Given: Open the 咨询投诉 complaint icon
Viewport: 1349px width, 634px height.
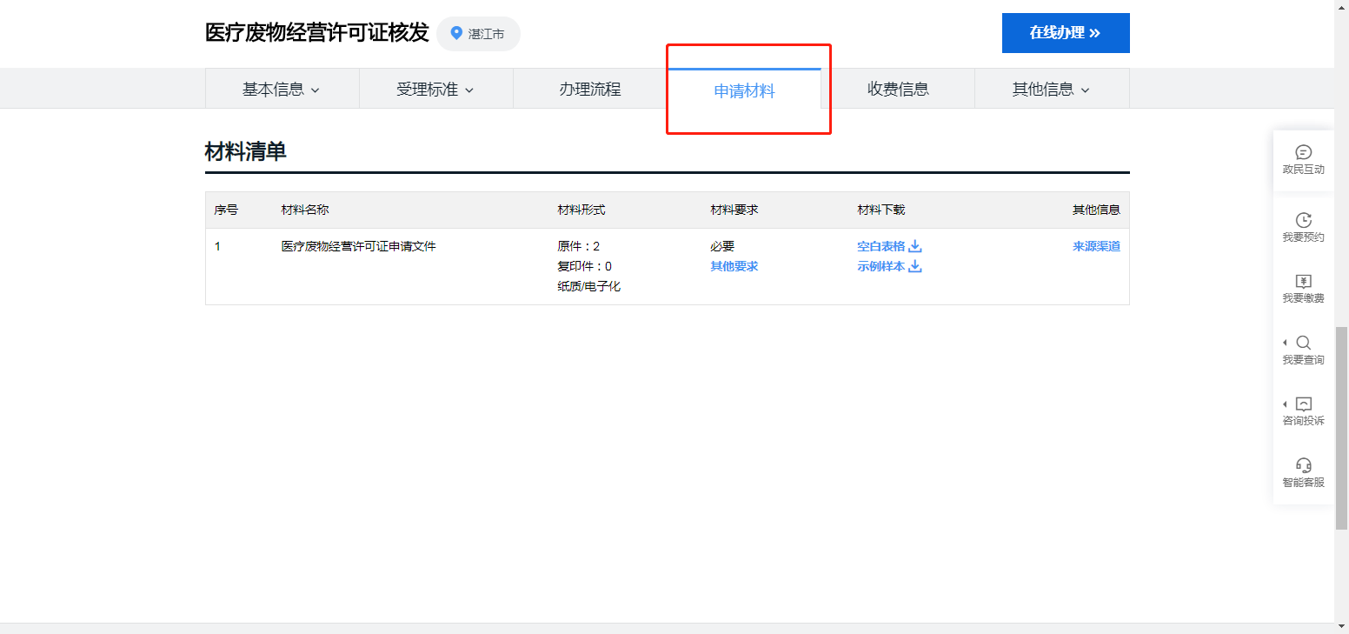Looking at the screenshot, I should [x=1303, y=404].
